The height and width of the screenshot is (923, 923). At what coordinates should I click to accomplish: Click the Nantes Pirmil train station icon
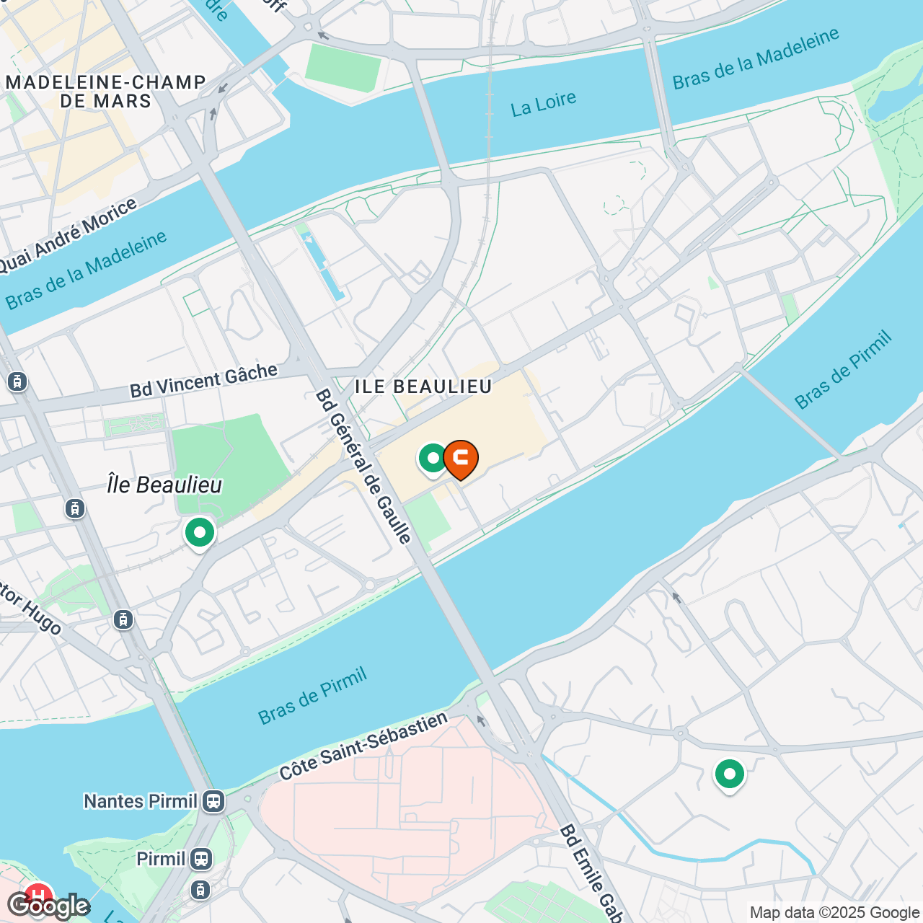point(213,801)
